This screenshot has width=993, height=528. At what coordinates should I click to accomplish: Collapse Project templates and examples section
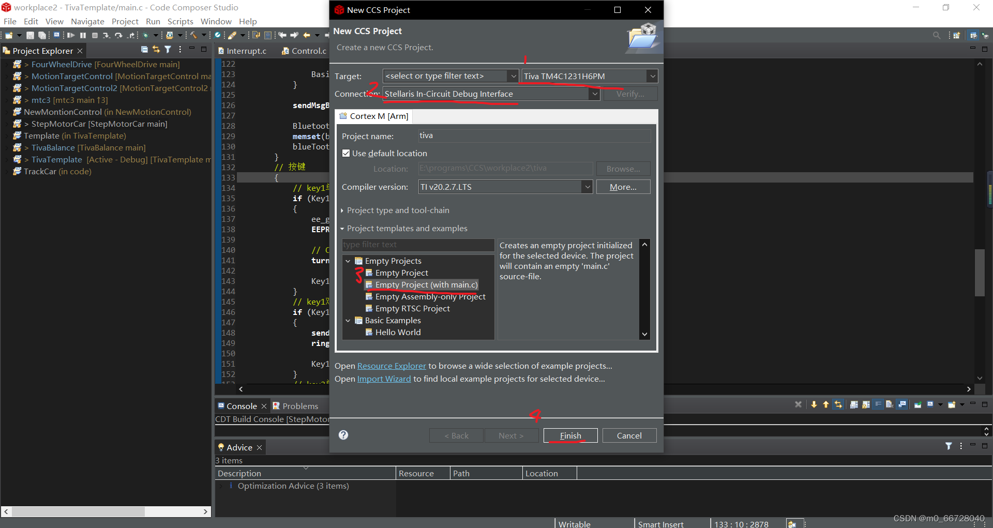(x=342, y=229)
